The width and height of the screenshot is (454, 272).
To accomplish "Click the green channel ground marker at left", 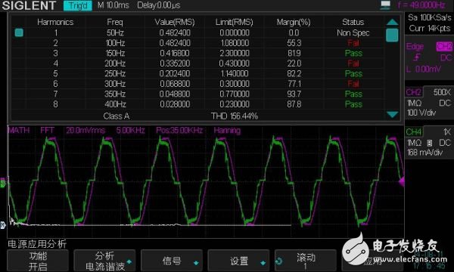I will [3, 183].
